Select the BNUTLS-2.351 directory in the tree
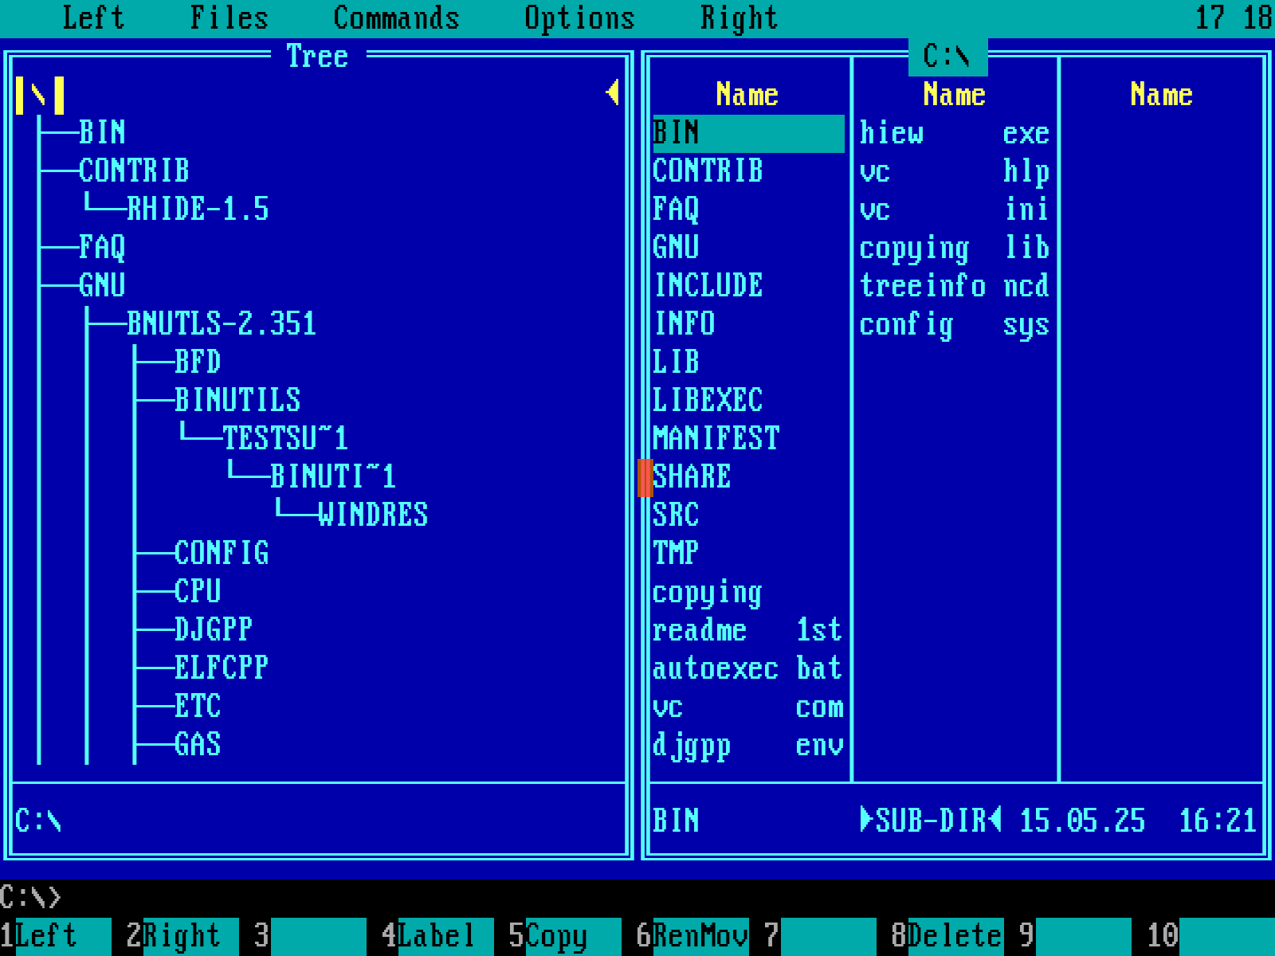 click(x=219, y=323)
